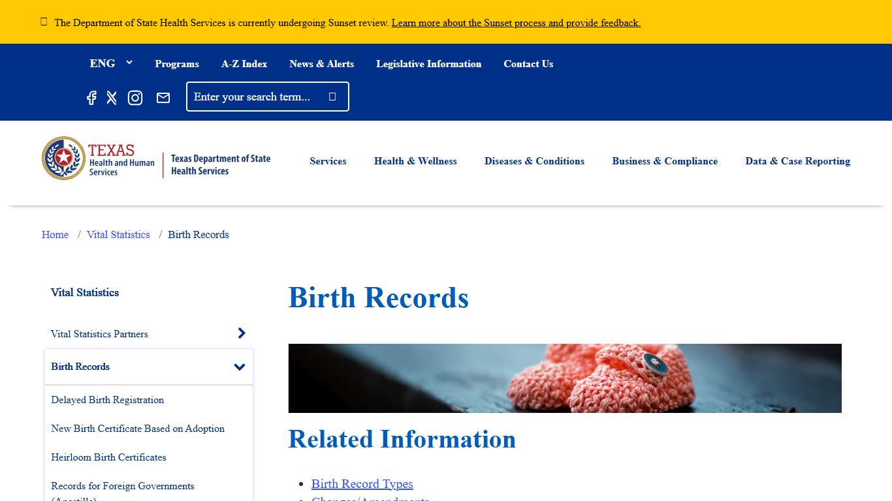This screenshot has width=892, height=501.
Task: Click the X (Twitter) social icon
Action: [x=112, y=97]
